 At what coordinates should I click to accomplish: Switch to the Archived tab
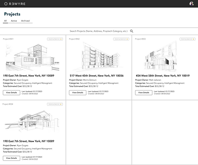pos(26,21)
